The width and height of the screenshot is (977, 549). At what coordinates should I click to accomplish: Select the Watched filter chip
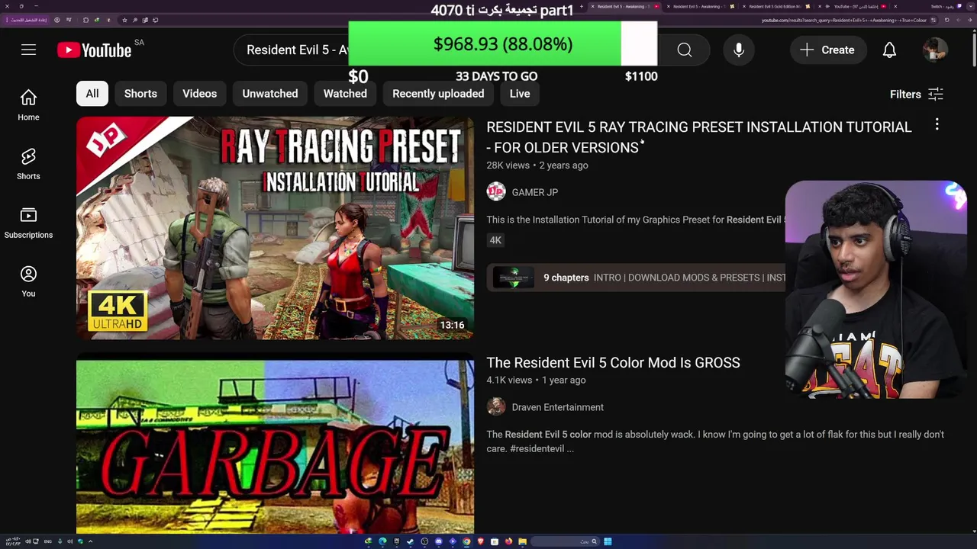[x=345, y=93]
